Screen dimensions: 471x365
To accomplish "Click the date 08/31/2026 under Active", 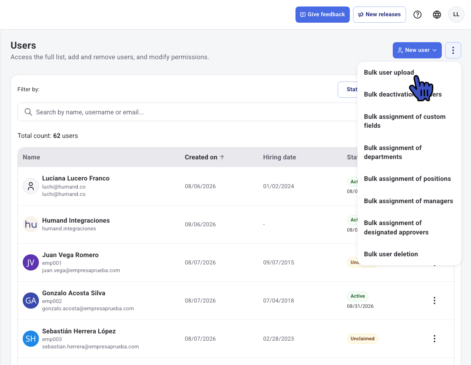I will pos(360,306).
